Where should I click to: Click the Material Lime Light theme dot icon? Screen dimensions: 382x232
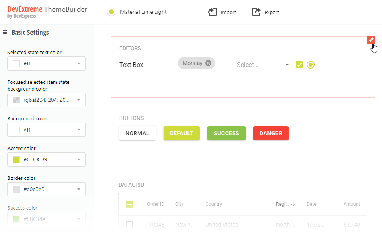(111, 12)
